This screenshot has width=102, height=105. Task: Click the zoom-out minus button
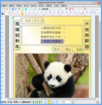pos(73,102)
